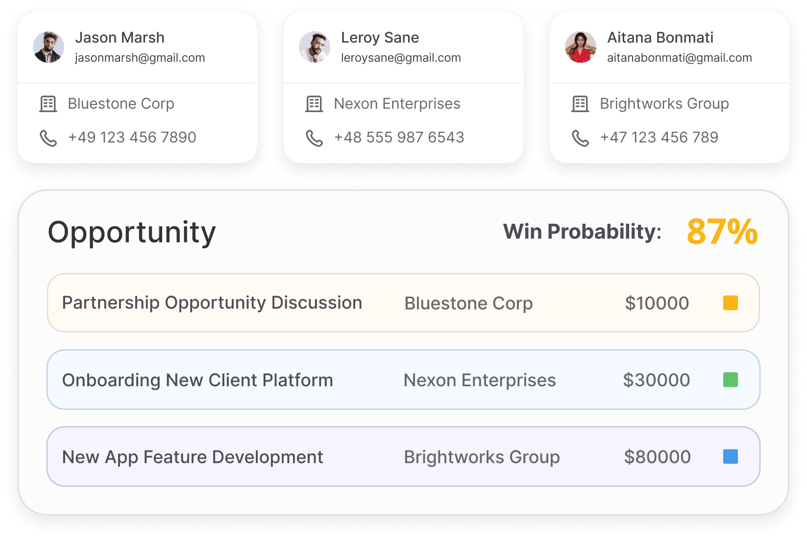Image resolution: width=807 pixels, height=539 pixels.
Task: Click the Leroy Sane contact name
Action: point(380,38)
